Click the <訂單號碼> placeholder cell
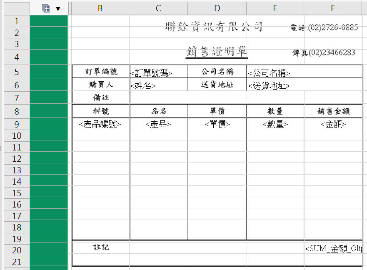Screen dimensions: 367x270 point(159,71)
